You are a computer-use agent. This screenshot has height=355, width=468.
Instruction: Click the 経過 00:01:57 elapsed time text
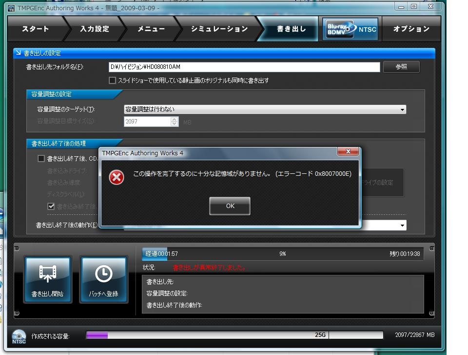(161, 253)
